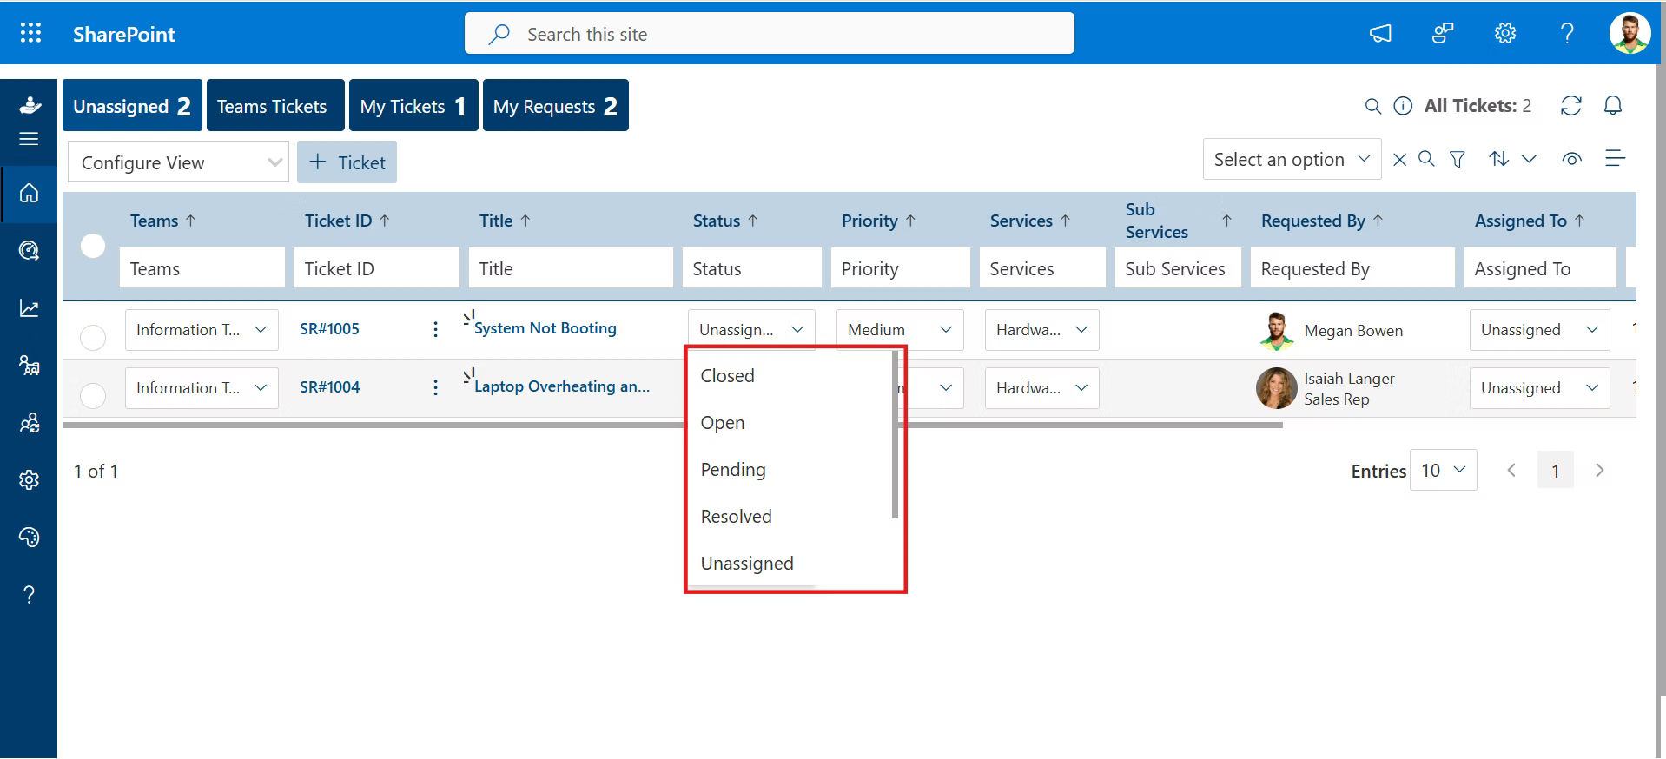The width and height of the screenshot is (1666, 759).
Task: Open Assigned To dropdown for SR#1004
Action: (x=1539, y=388)
